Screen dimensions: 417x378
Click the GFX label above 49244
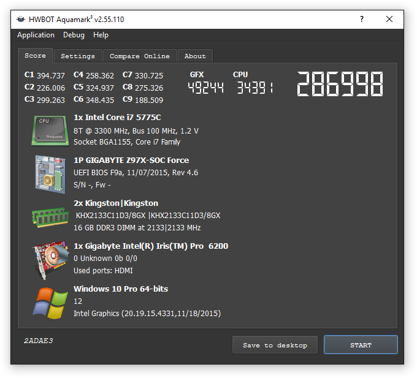[197, 75]
